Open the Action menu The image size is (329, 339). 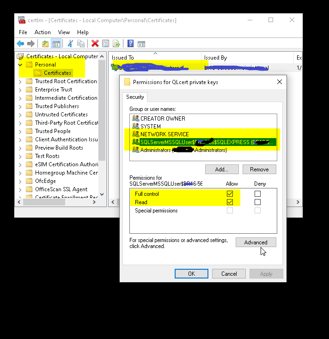tap(43, 32)
